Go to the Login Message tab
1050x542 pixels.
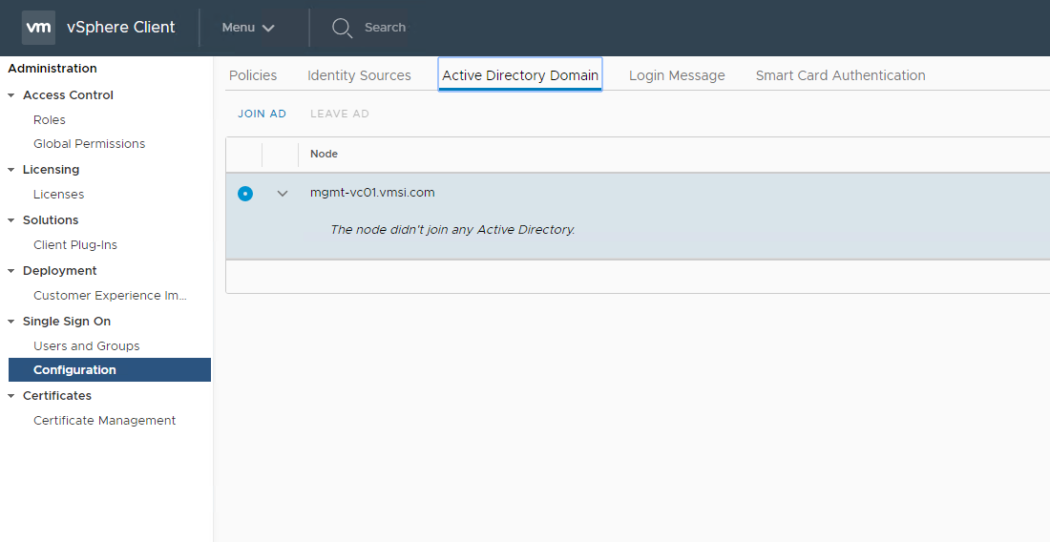point(677,75)
